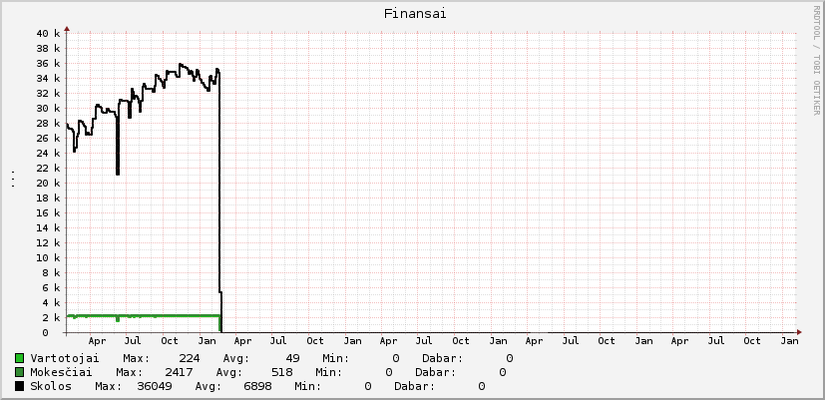Click the 40 k y-axis label
Viewport: 825px width, 400px height.
coord(48,34)
